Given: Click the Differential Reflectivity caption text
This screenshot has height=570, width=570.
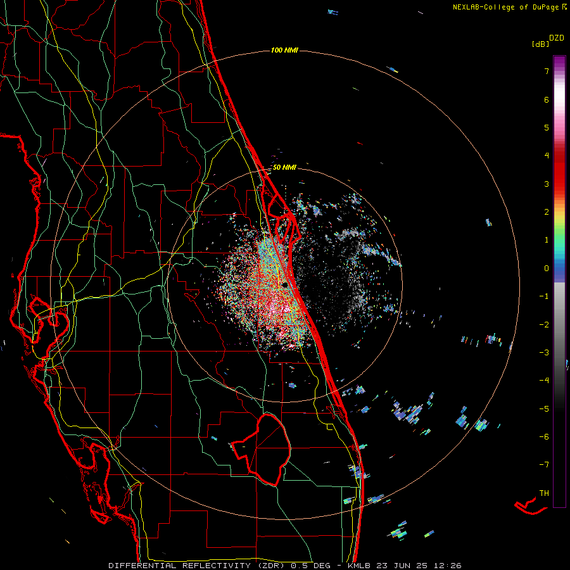Looking at the screenshot, I should [x=285, y=566].
